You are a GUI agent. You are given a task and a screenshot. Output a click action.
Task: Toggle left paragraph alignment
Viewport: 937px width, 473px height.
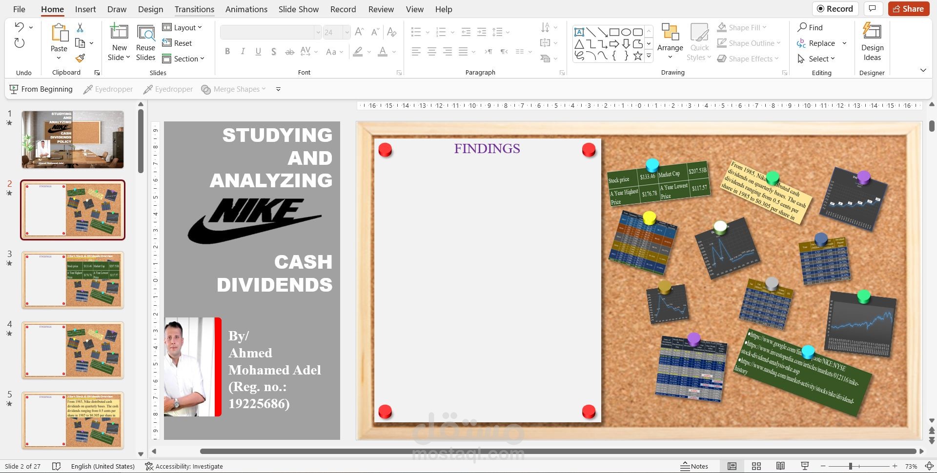point(416,52)
